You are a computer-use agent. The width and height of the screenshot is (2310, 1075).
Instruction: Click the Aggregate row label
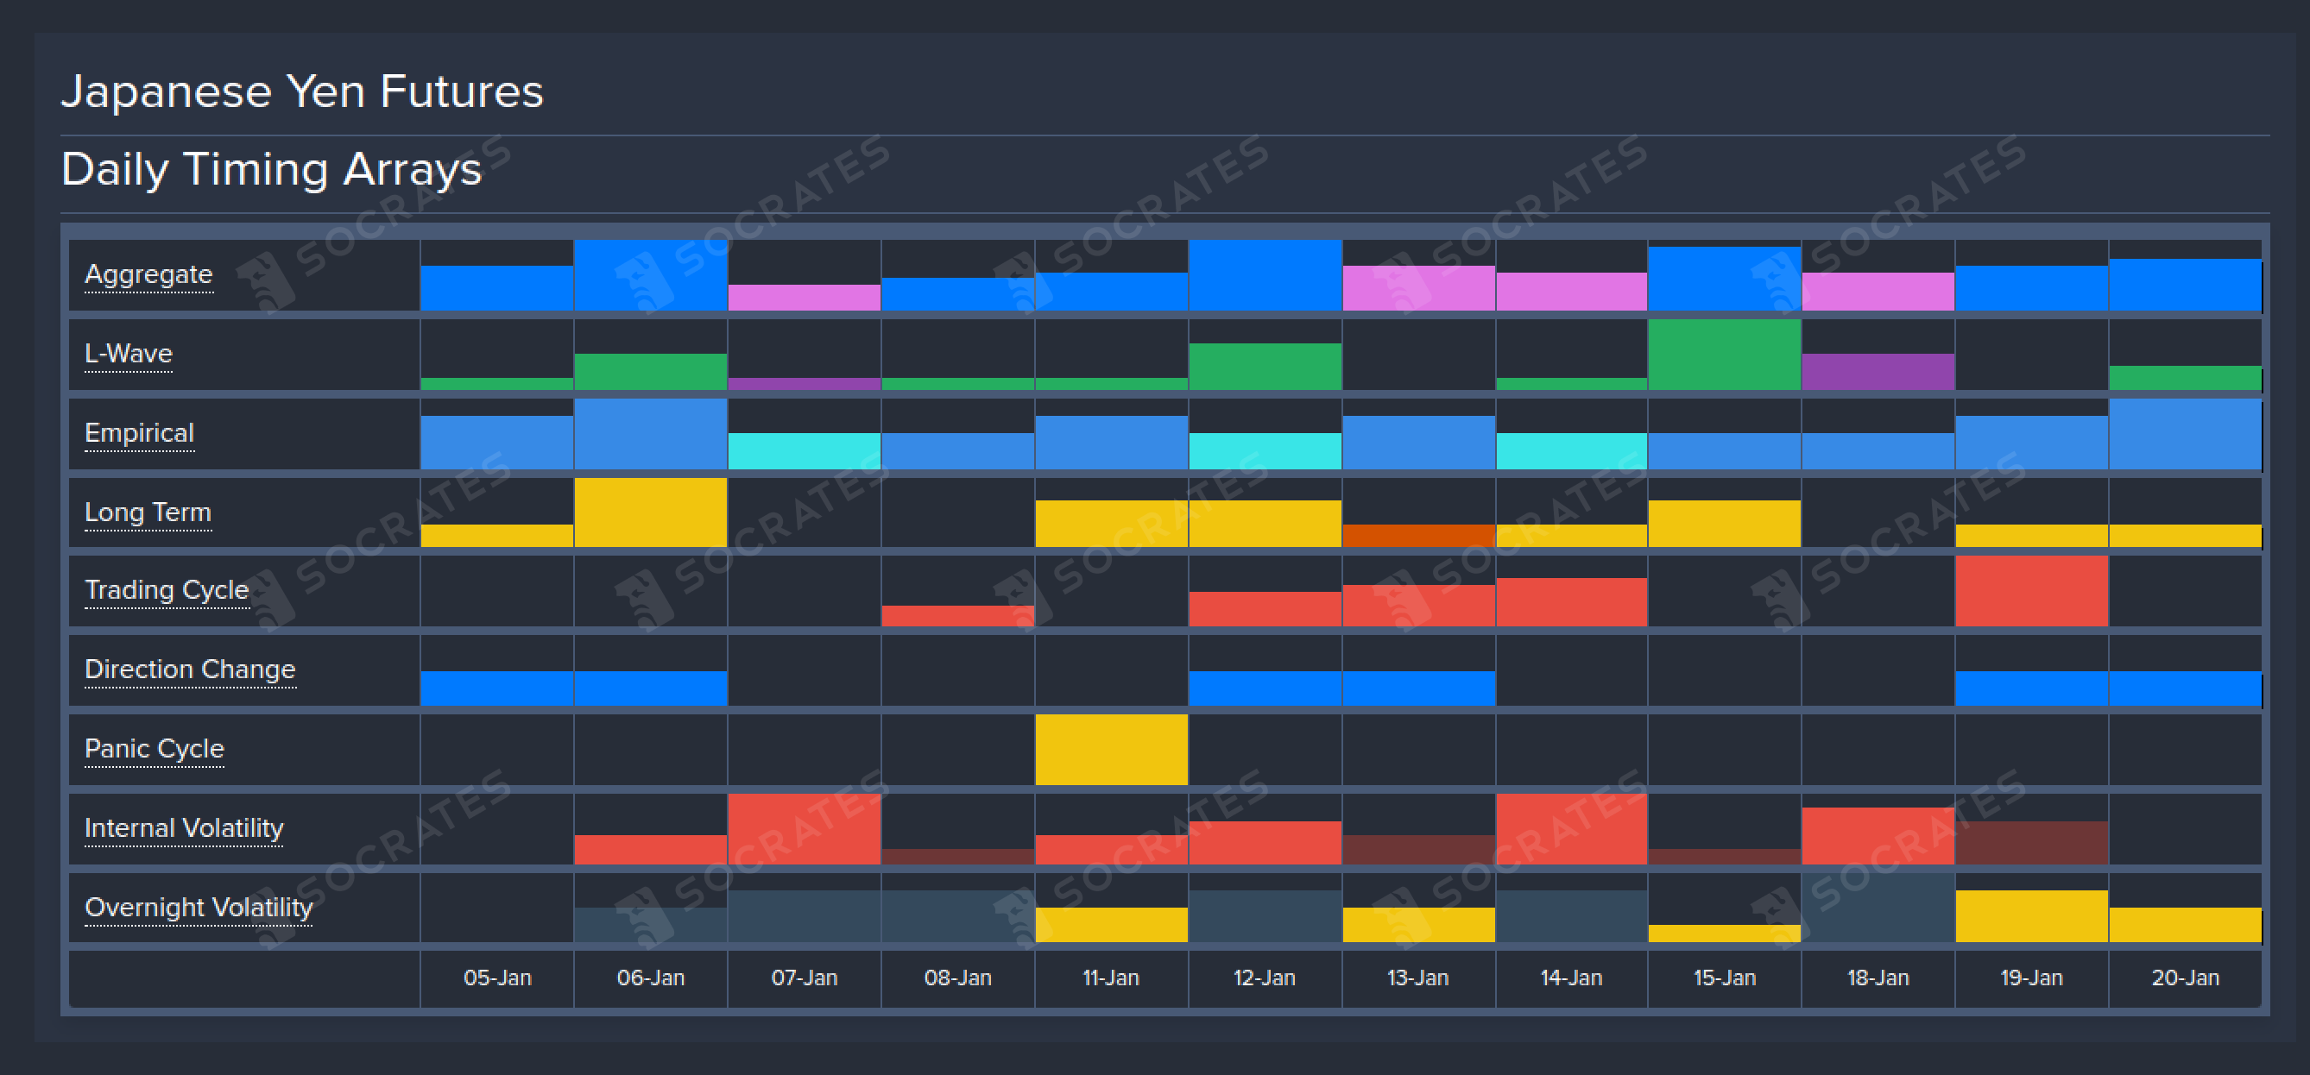click(148, 274)
